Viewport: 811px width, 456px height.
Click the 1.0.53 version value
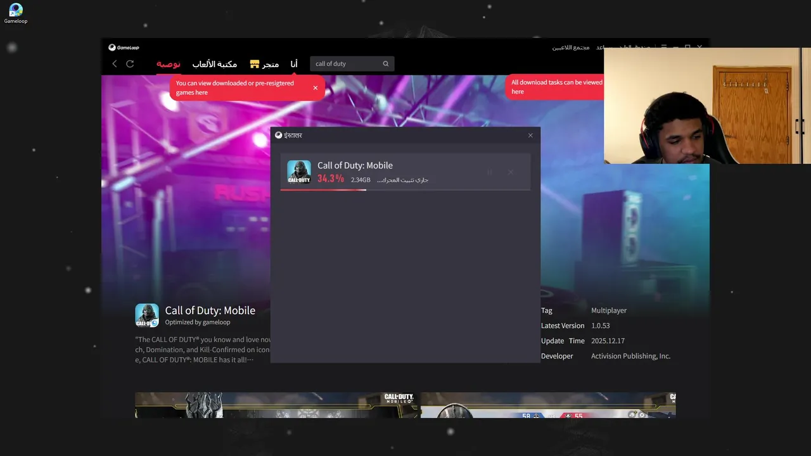[x=601, y=326]
